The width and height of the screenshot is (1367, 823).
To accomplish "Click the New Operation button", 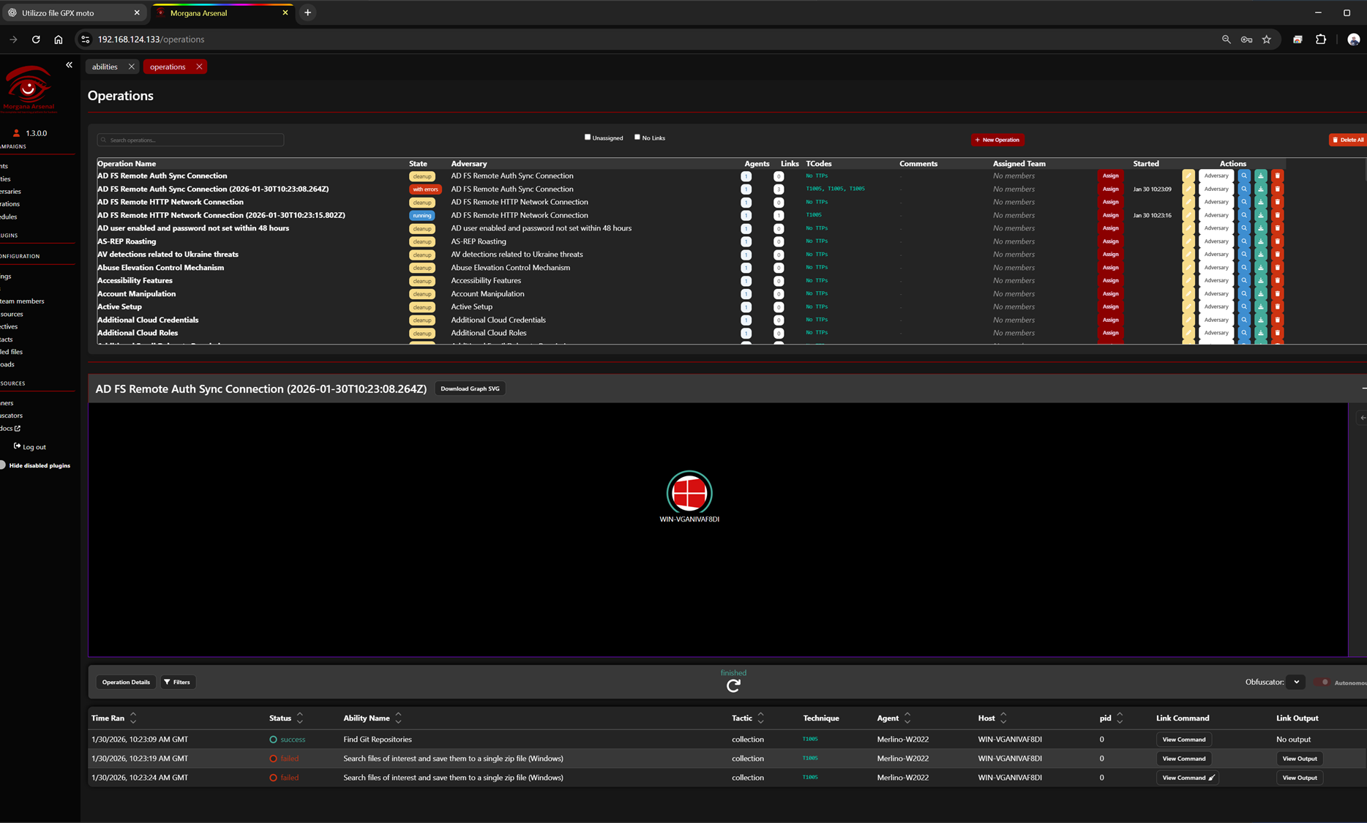I will tap(997, 140).
